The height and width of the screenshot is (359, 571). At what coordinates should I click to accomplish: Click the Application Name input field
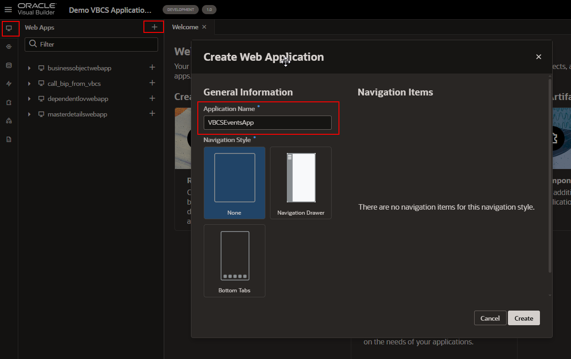(x=268, y=122)
